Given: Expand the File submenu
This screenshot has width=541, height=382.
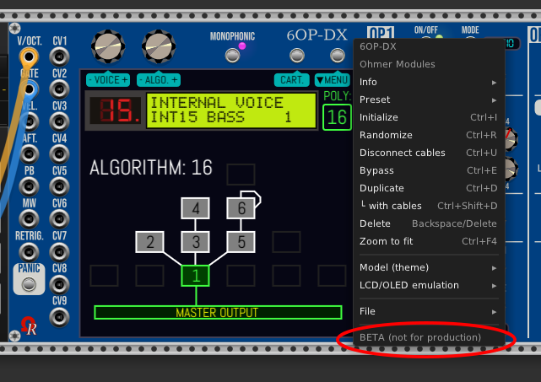Looking at the screenshot, I should point(428,311).
